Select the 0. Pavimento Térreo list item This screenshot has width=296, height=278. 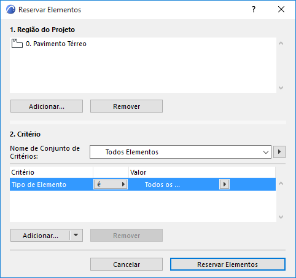click(49, 44)
